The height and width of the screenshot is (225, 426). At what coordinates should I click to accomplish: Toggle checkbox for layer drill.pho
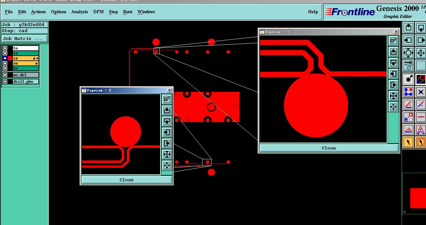coord(5,82)
